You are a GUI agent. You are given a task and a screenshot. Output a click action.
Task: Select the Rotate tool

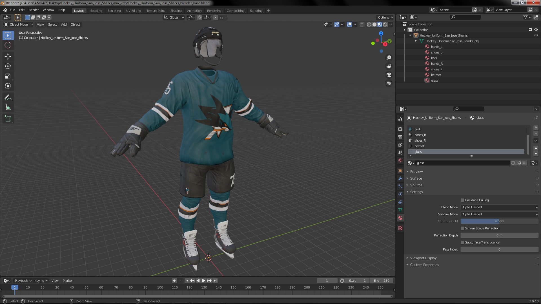(8, 66)
